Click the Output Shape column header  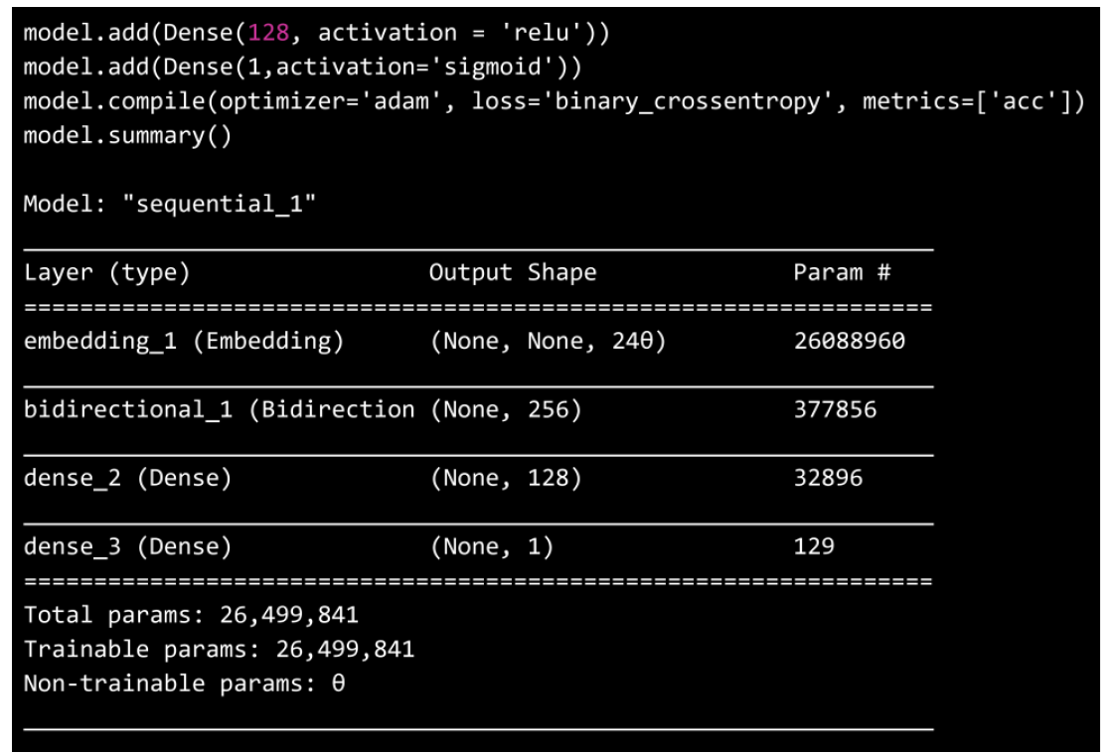click(512, 273)
